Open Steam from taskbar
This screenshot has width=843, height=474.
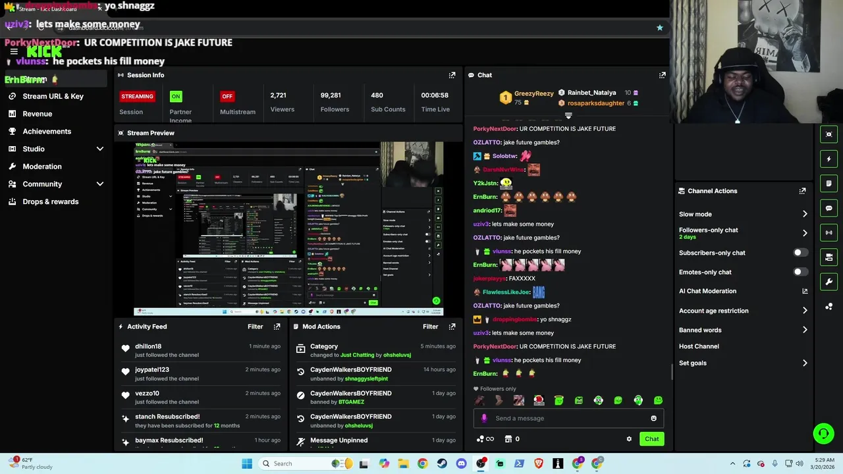[x=442, y=463]
